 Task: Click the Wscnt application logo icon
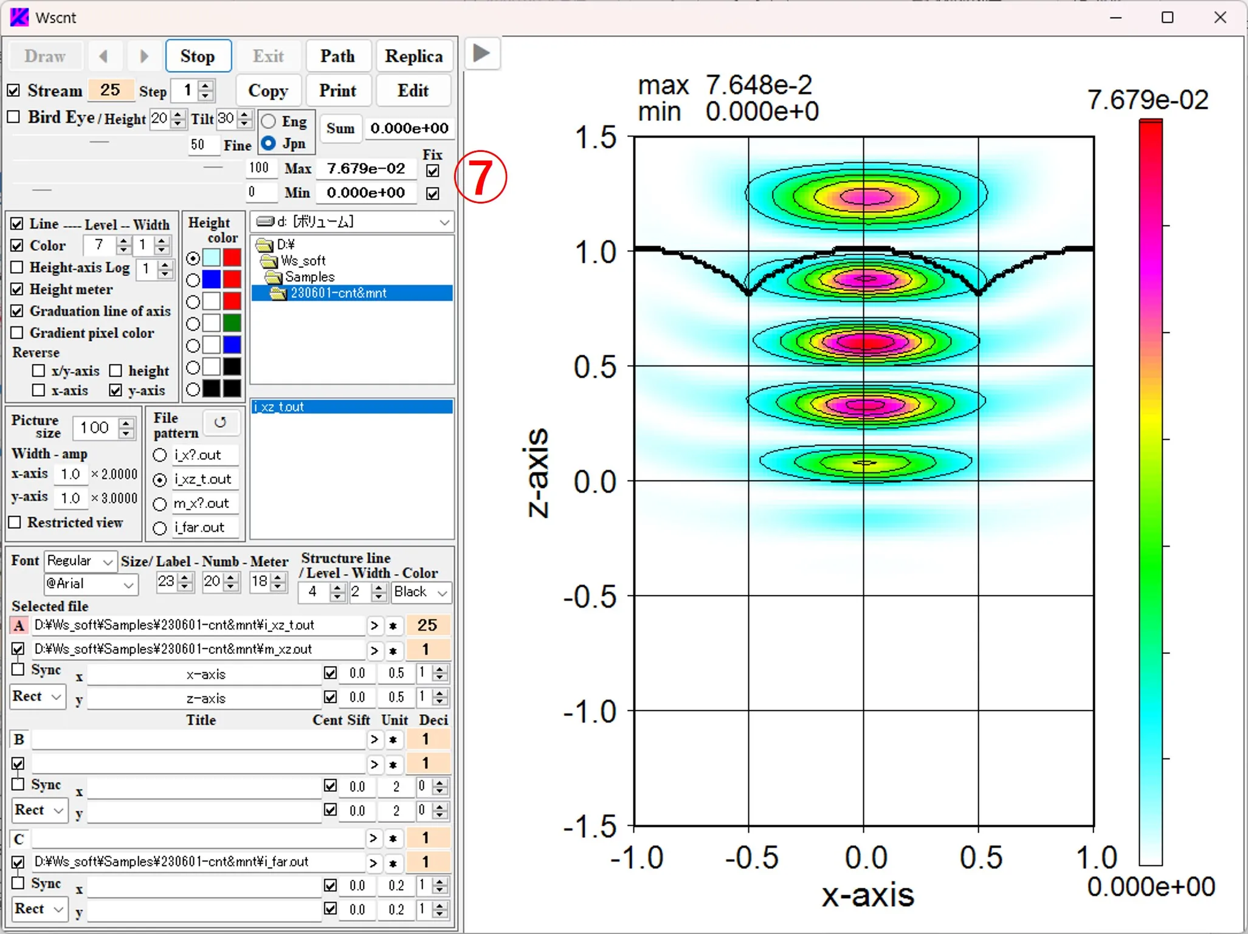pyautogui.click(x=19, y=17)
